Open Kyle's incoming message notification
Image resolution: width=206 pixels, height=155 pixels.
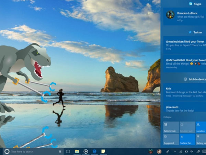click(x=185, y=92)
